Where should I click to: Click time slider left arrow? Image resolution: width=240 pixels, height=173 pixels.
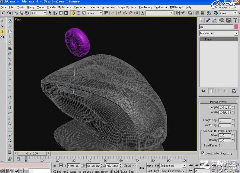(x=16, y=153)
